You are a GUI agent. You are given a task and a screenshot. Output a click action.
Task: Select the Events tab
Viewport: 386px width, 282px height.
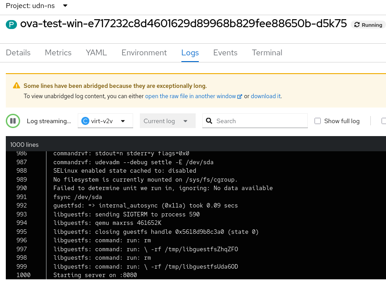tap(225, 53)
